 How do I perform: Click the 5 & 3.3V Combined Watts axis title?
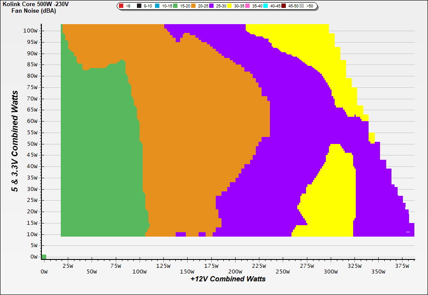[15, 141]
